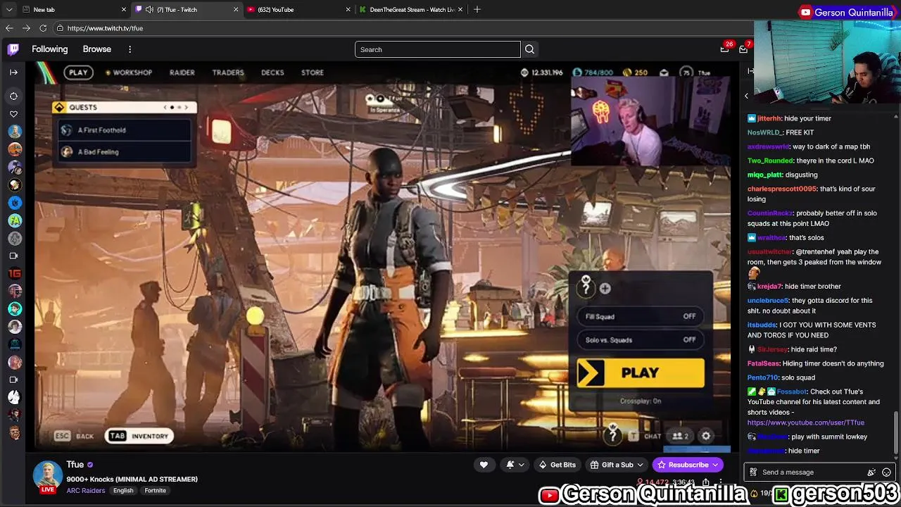Select the RAIDER tab in game menu

point(182,73)
